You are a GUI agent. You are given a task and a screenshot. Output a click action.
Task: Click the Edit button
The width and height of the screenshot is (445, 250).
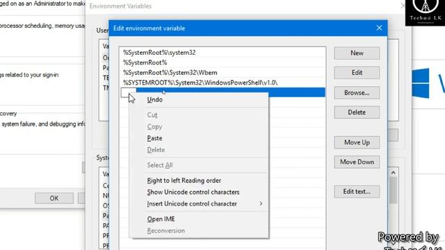point(357,72)
